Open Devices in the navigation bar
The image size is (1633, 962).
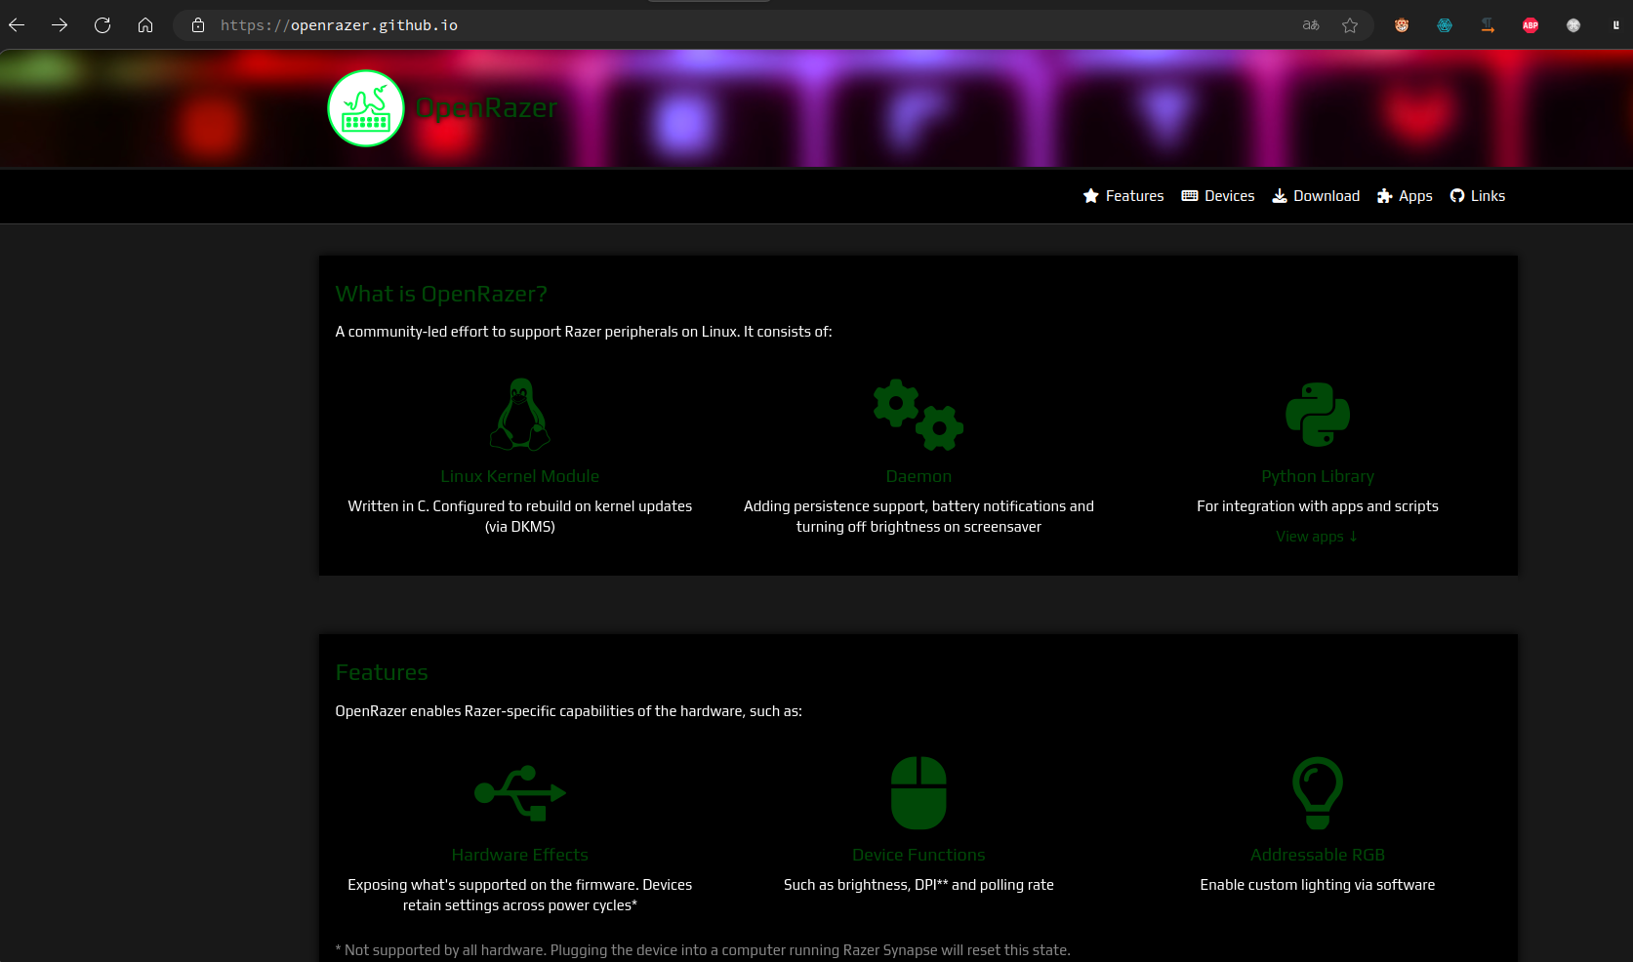pos(1218,196)
